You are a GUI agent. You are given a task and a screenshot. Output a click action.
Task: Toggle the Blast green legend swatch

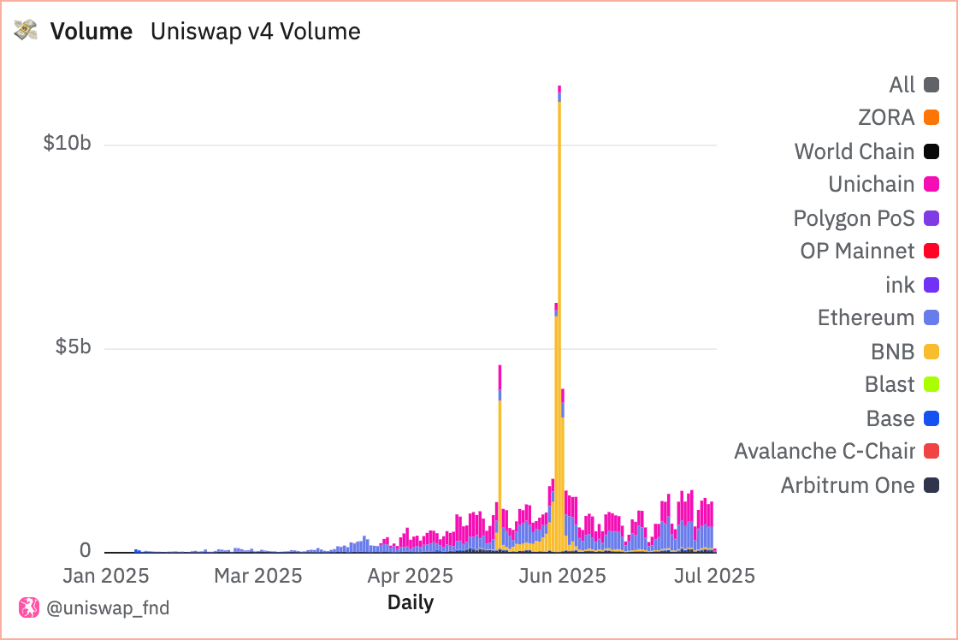pos(931,384)
